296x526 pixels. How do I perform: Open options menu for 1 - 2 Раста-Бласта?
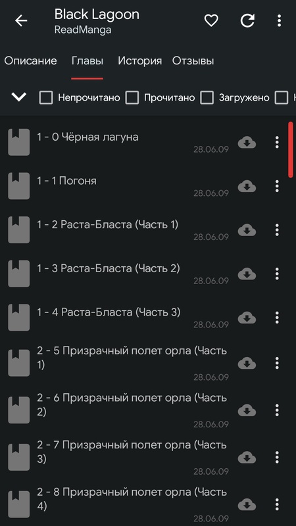coord(277,230)
